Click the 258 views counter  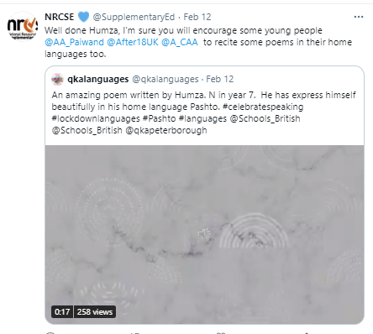(95, 312)
